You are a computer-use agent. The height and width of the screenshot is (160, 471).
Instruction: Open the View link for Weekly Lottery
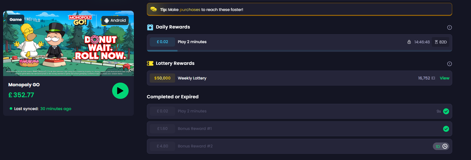point(444,78)
